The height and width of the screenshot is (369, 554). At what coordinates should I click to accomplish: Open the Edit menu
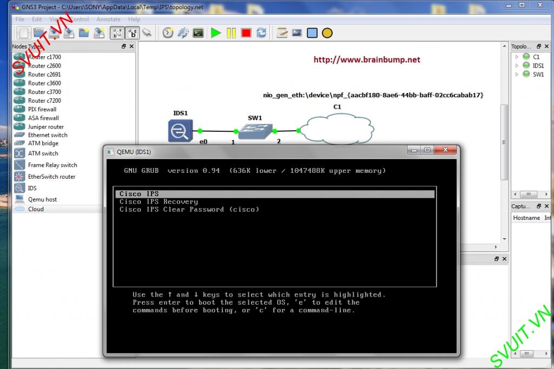pos(37,19)
